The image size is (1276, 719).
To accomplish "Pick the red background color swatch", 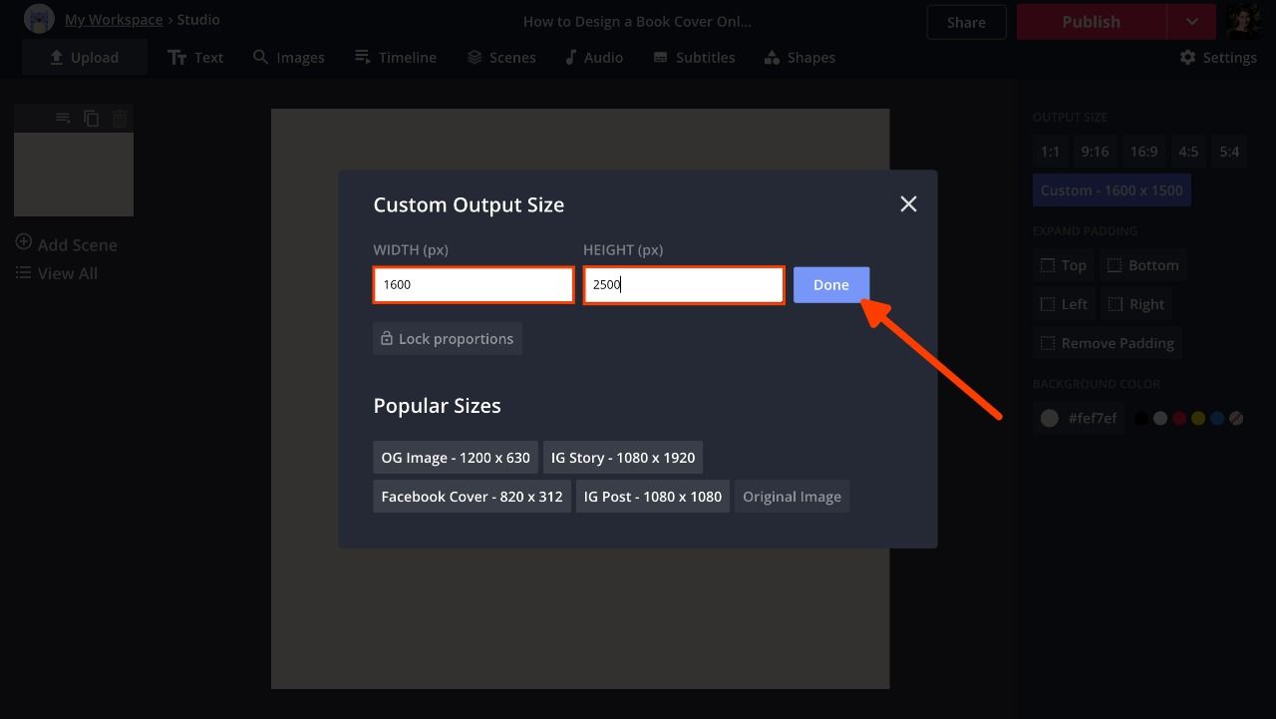I will pos(1179,419).
